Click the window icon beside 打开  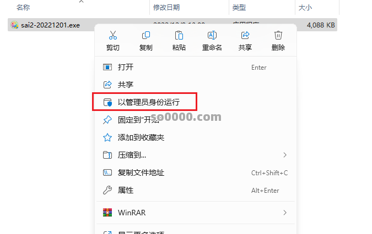(107, 68)
